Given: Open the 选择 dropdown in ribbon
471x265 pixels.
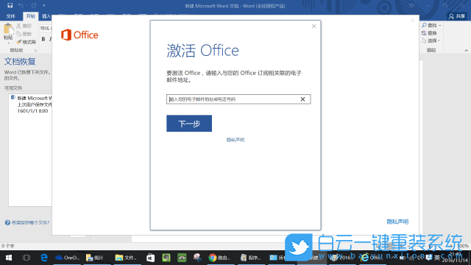Looking at the screenshot, I should [431, 40].
